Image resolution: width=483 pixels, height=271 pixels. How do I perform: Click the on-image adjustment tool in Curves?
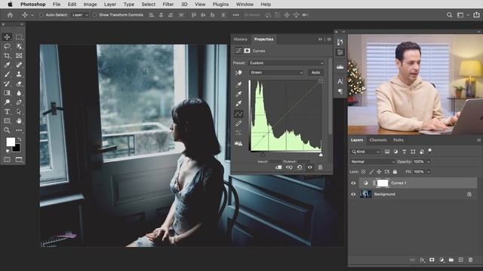(x=238, y=73)
